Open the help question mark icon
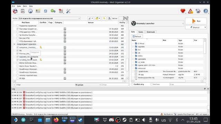The image size is (221, 124). pyautogui.click(x=206, y=11)
